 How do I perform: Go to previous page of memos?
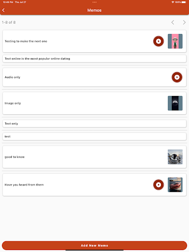(173, 22)
